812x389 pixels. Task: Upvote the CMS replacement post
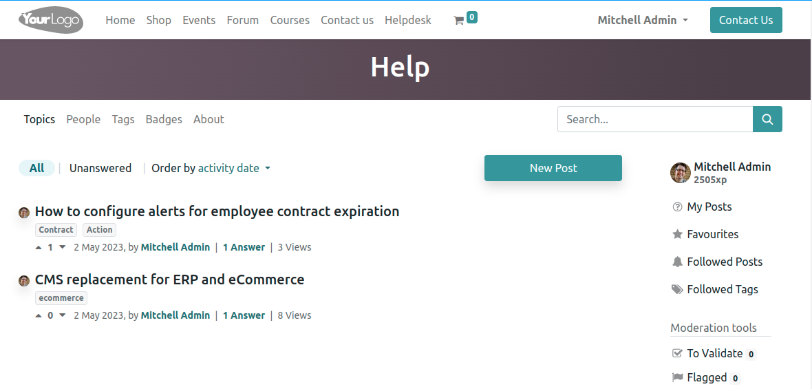click(x=39, y=315)
